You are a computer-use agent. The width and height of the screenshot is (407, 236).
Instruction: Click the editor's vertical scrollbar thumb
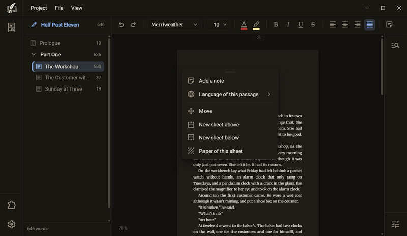point(382,67)
